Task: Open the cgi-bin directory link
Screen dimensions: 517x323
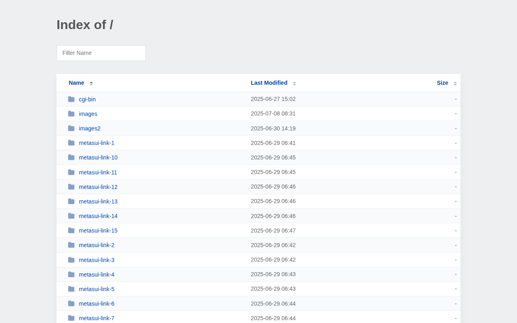Action: pyautogui.click(x=87, y=99)
